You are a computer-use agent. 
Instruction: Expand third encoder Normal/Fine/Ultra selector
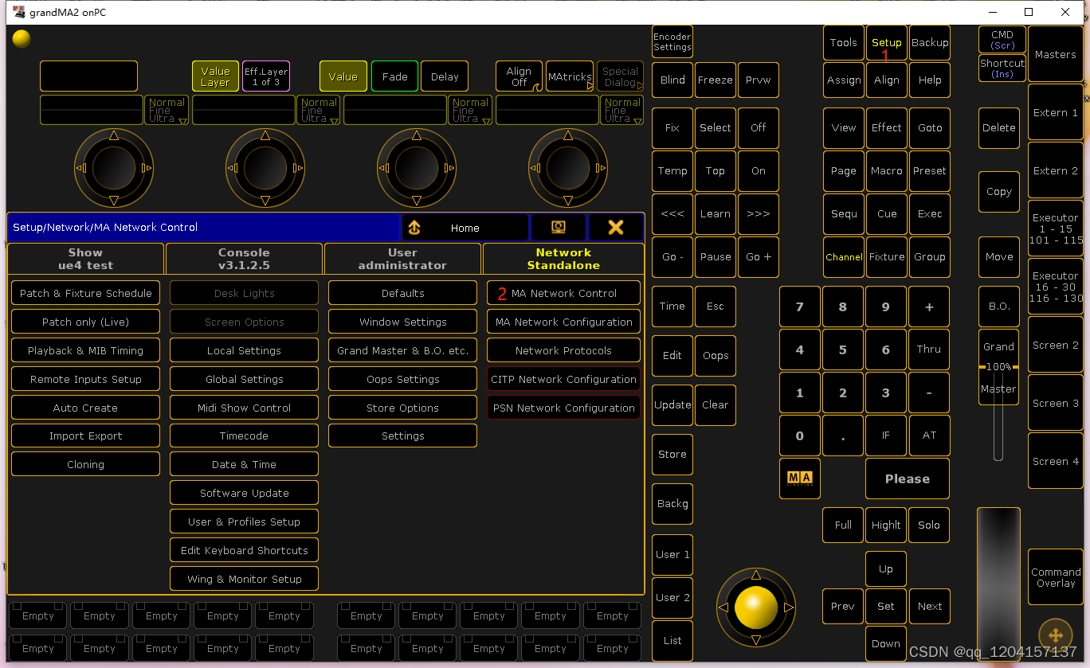470,110
